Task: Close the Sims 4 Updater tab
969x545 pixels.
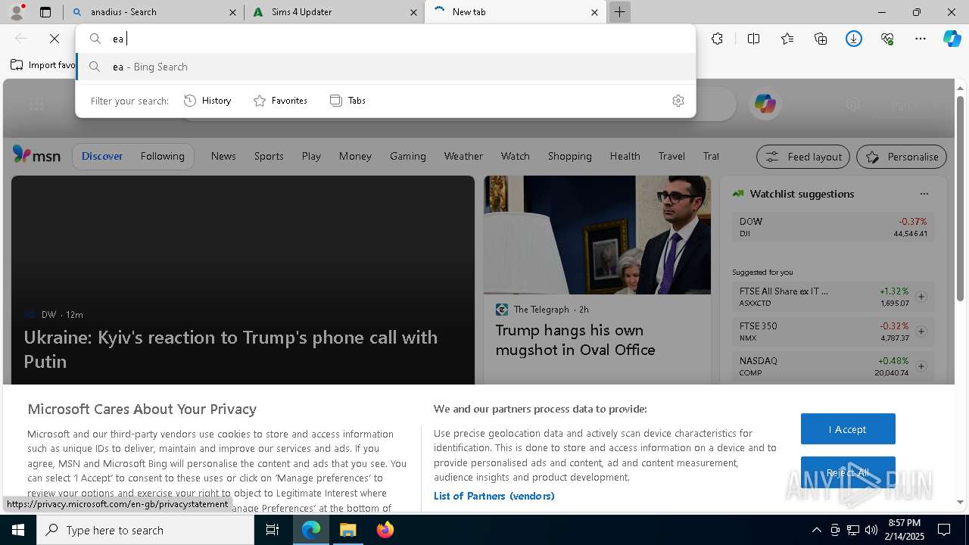Action: pyautogui.click(x=413, y=12)
